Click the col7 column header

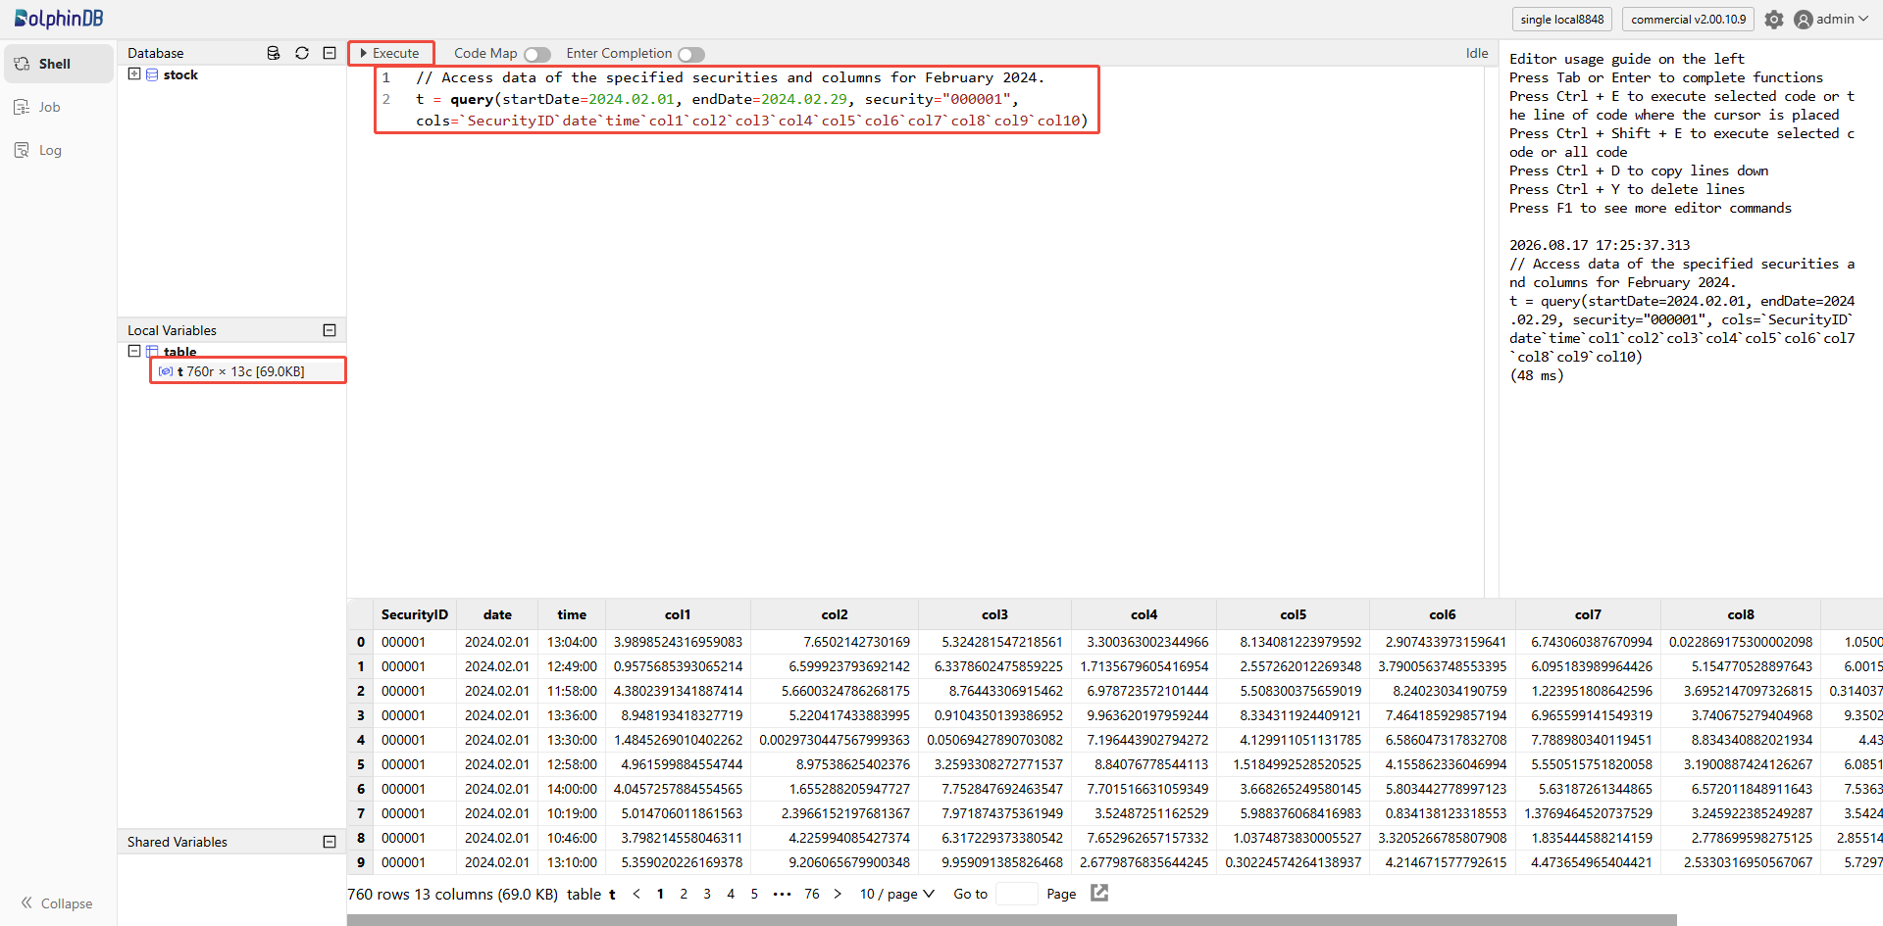pyautogui.click(x=1588, y=614)
